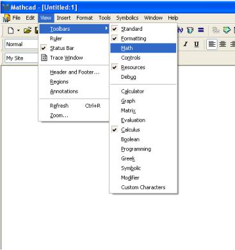Open the Tools menu
Screen dimensions: 235x250
coord(104,18)
